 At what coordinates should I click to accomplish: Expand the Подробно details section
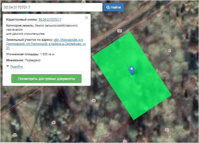point(16,67)
